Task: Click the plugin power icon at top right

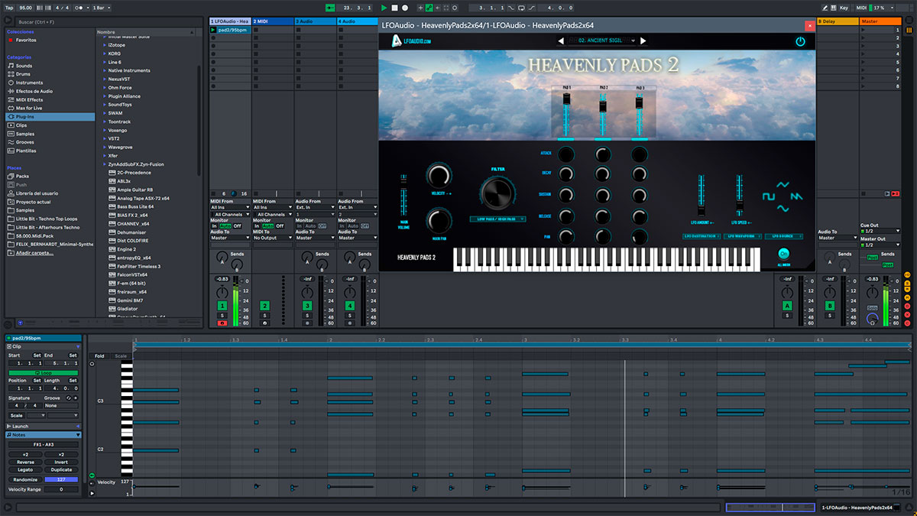Action: (800, 41)
